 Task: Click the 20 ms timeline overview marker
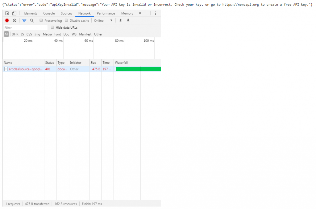(x=28, y=41)
